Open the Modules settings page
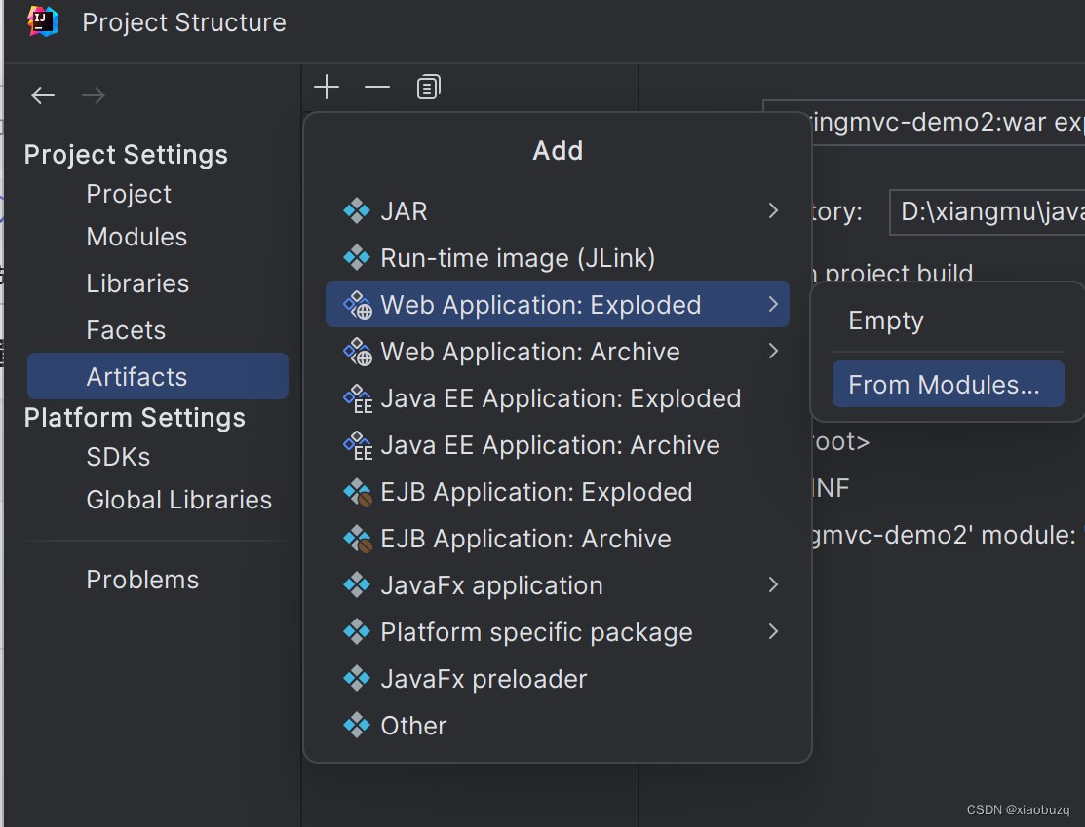The width and height of the screenshot is (1085, 827). (x=136, y=237)
